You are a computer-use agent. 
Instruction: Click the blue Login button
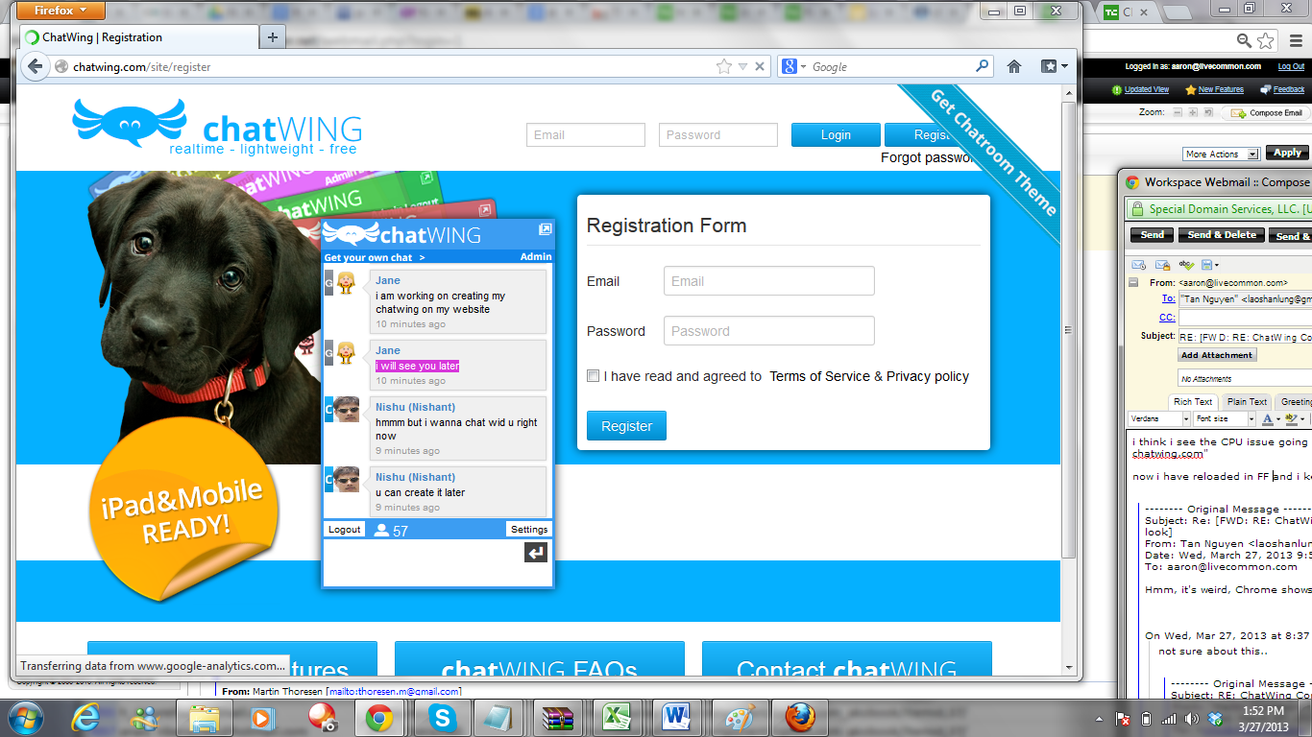[836, 135]
